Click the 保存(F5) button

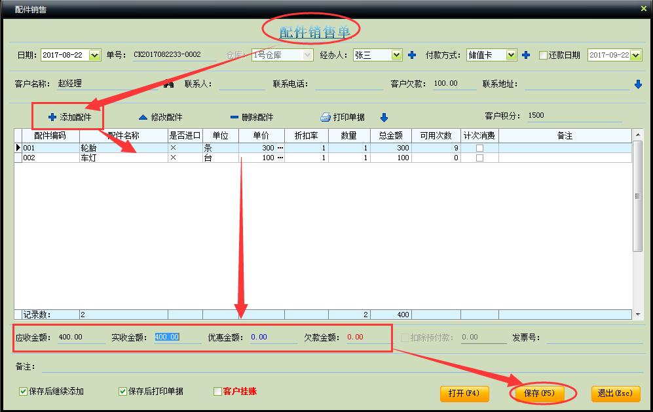pyautogui.click(x=539, y=394)
